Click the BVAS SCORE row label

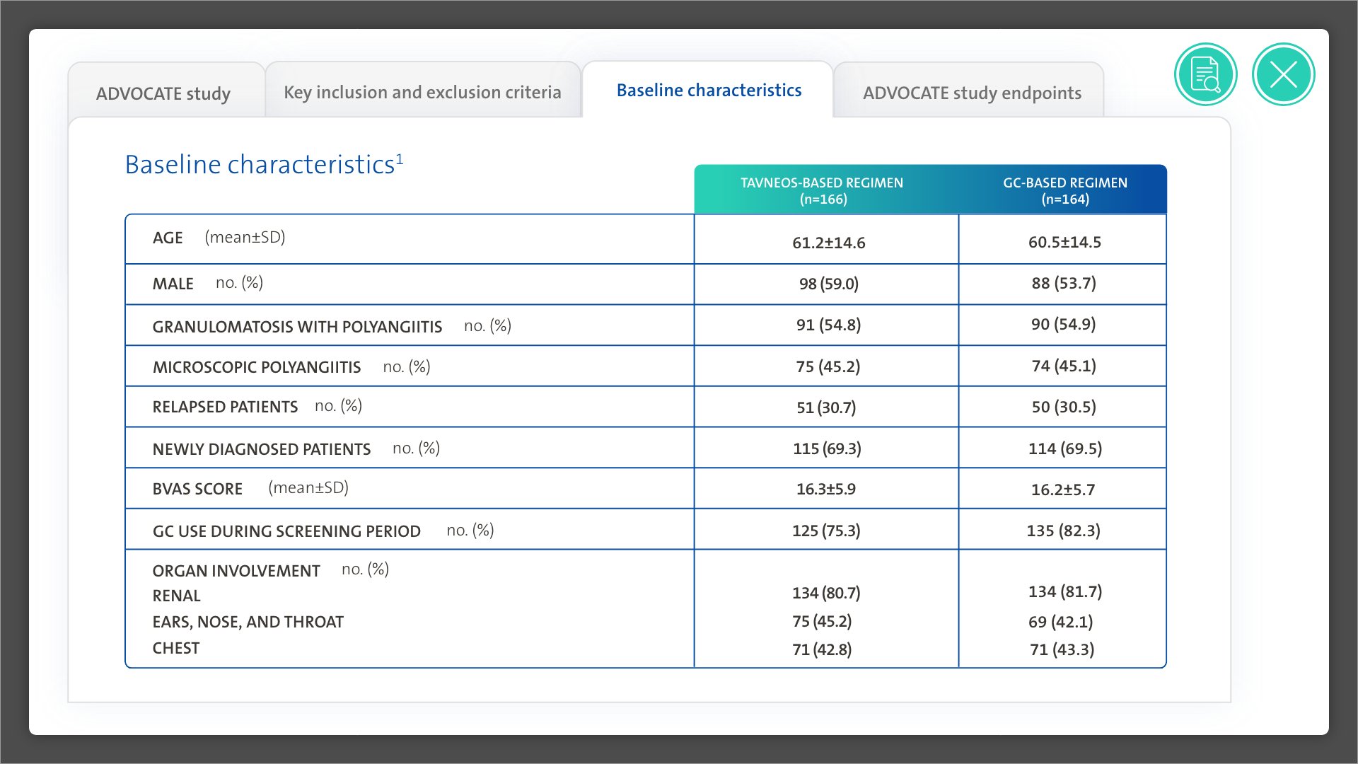197,490
